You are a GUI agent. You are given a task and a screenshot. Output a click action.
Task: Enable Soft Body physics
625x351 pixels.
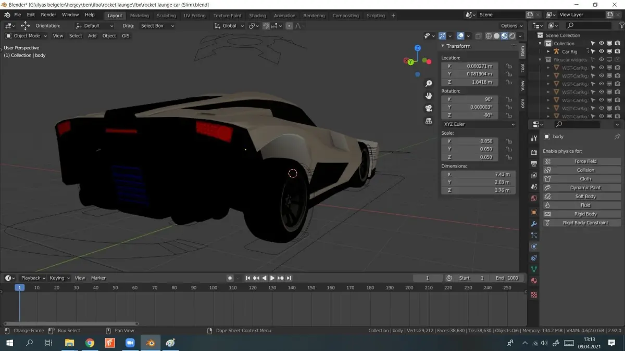582,197
